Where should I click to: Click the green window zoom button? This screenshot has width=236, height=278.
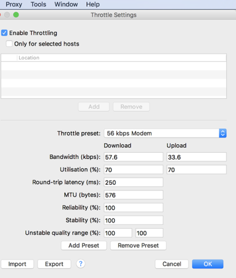tap(16, 15)
